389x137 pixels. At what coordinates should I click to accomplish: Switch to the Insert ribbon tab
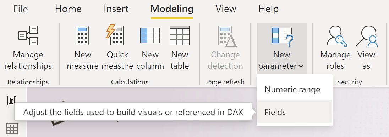(116, 9)
